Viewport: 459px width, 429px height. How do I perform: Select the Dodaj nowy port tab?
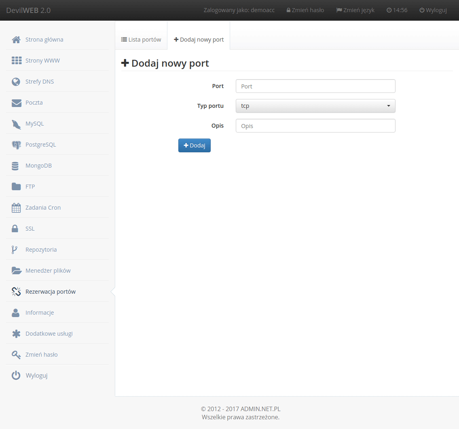click(x=199, y=40)
